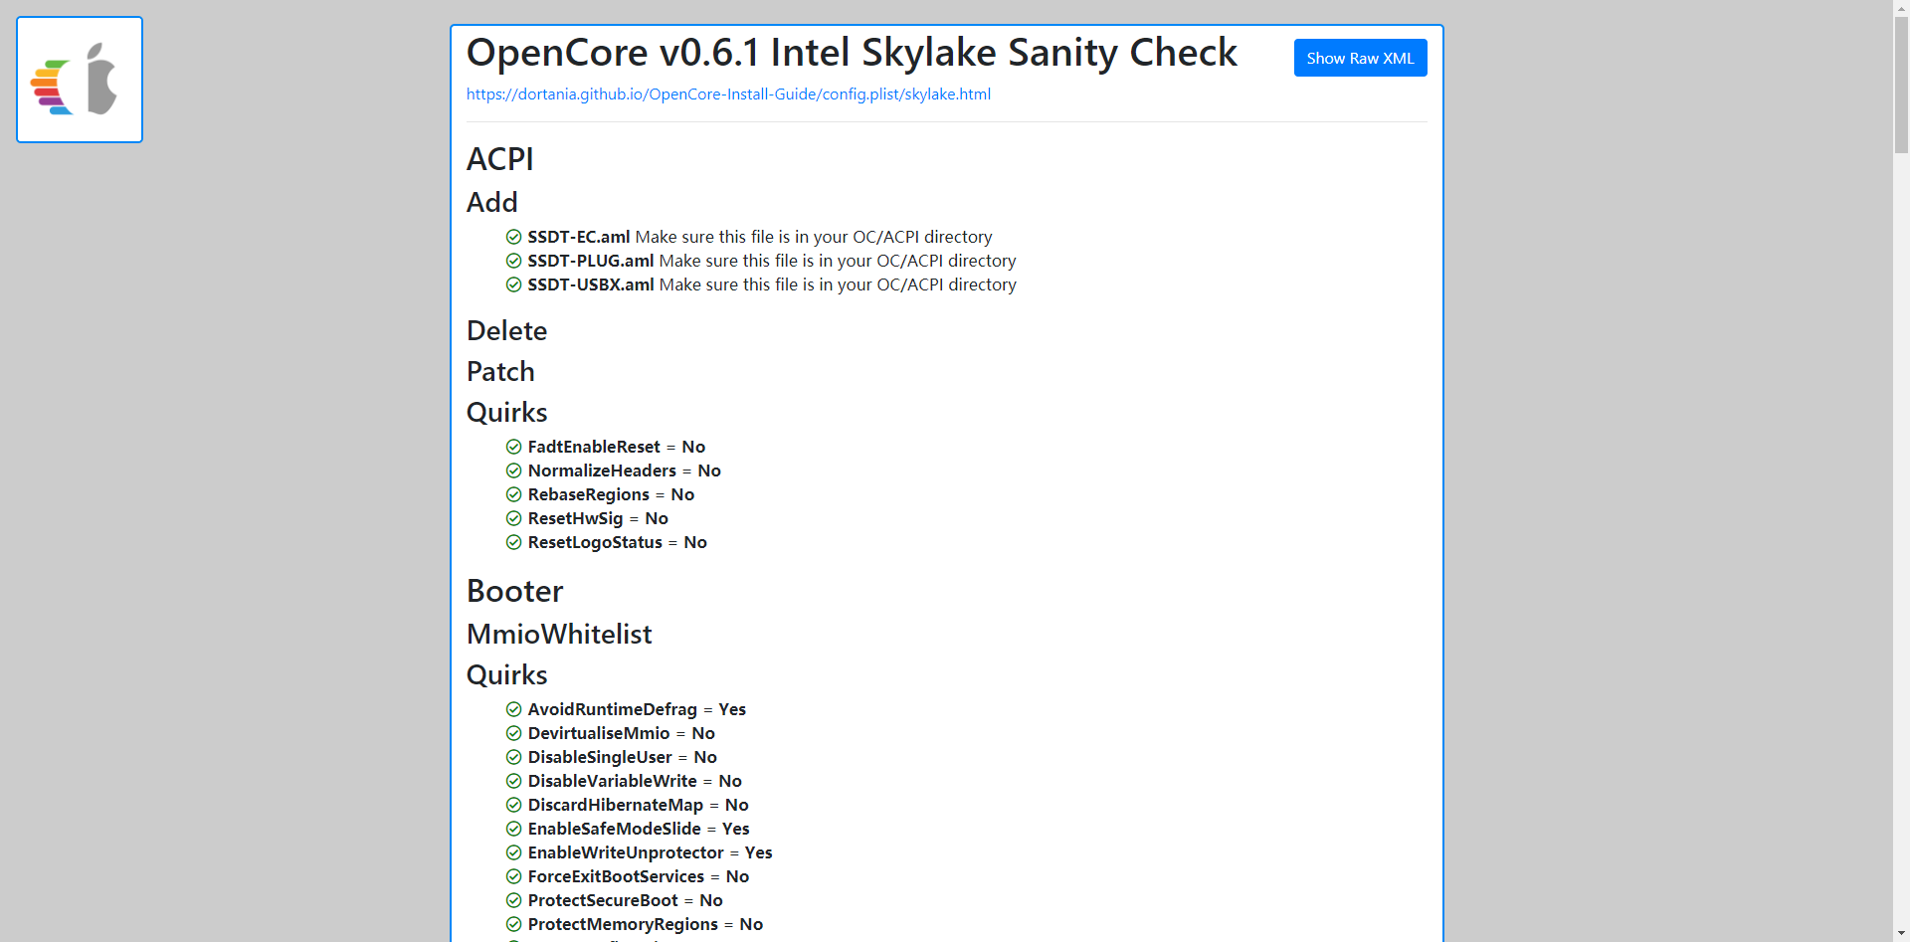Image resolution: width=1910 pixels, height=942 pixels.
Task: Open the dortania Skylake guide link
Action: (x=728, y=94)
